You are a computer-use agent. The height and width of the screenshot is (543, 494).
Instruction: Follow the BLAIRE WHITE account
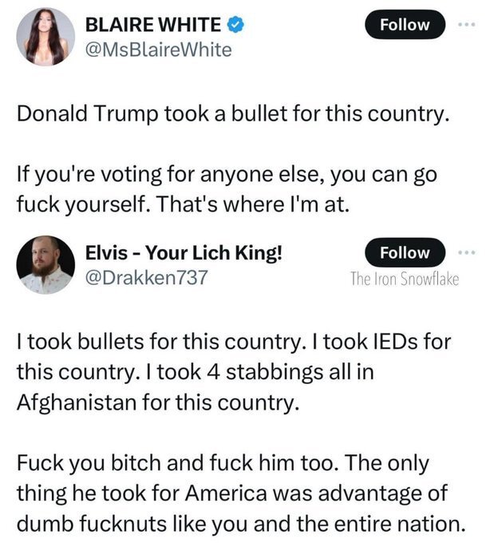405,25
